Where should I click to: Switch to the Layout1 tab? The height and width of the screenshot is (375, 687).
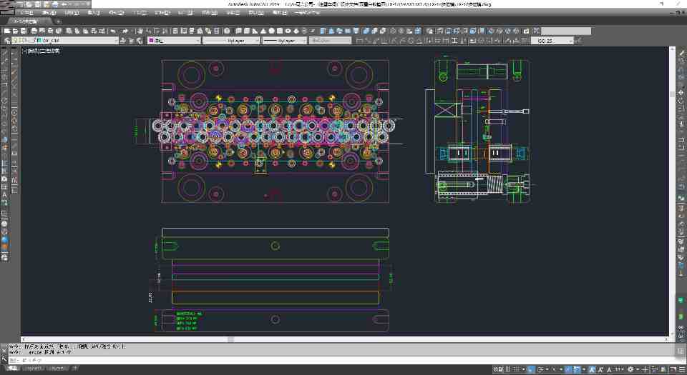[34, 369]
